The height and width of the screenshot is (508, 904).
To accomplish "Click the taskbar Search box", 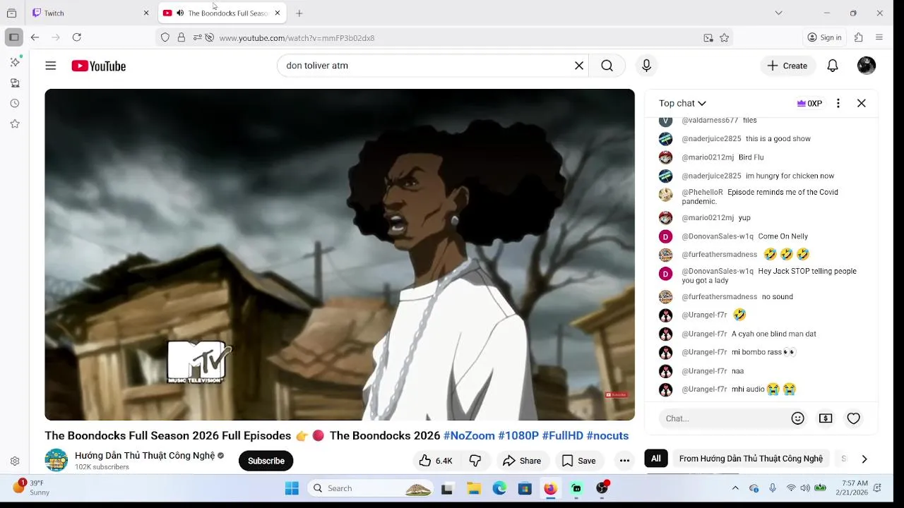I will pyautogui.click(x=371, y=488).
